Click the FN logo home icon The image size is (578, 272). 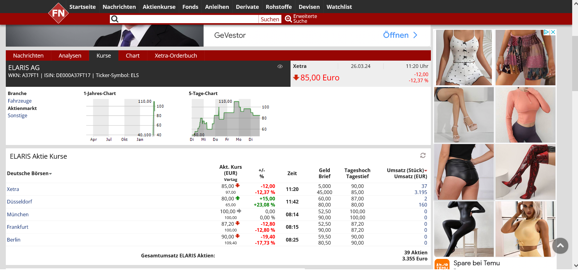58,13
